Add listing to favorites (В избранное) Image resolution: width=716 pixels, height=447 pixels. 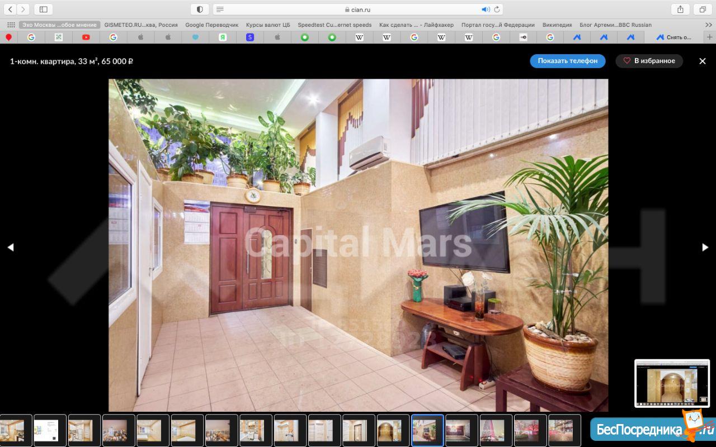[x=649, y=61]
